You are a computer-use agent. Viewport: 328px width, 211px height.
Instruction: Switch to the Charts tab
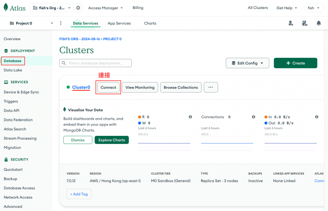point(150,23)
